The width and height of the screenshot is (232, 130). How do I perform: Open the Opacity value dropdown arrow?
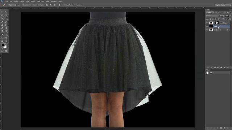(x=230, y=16)
